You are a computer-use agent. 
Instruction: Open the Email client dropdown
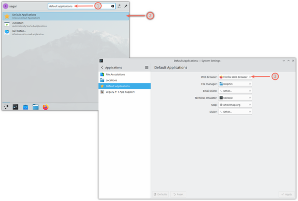pos(235,91)
